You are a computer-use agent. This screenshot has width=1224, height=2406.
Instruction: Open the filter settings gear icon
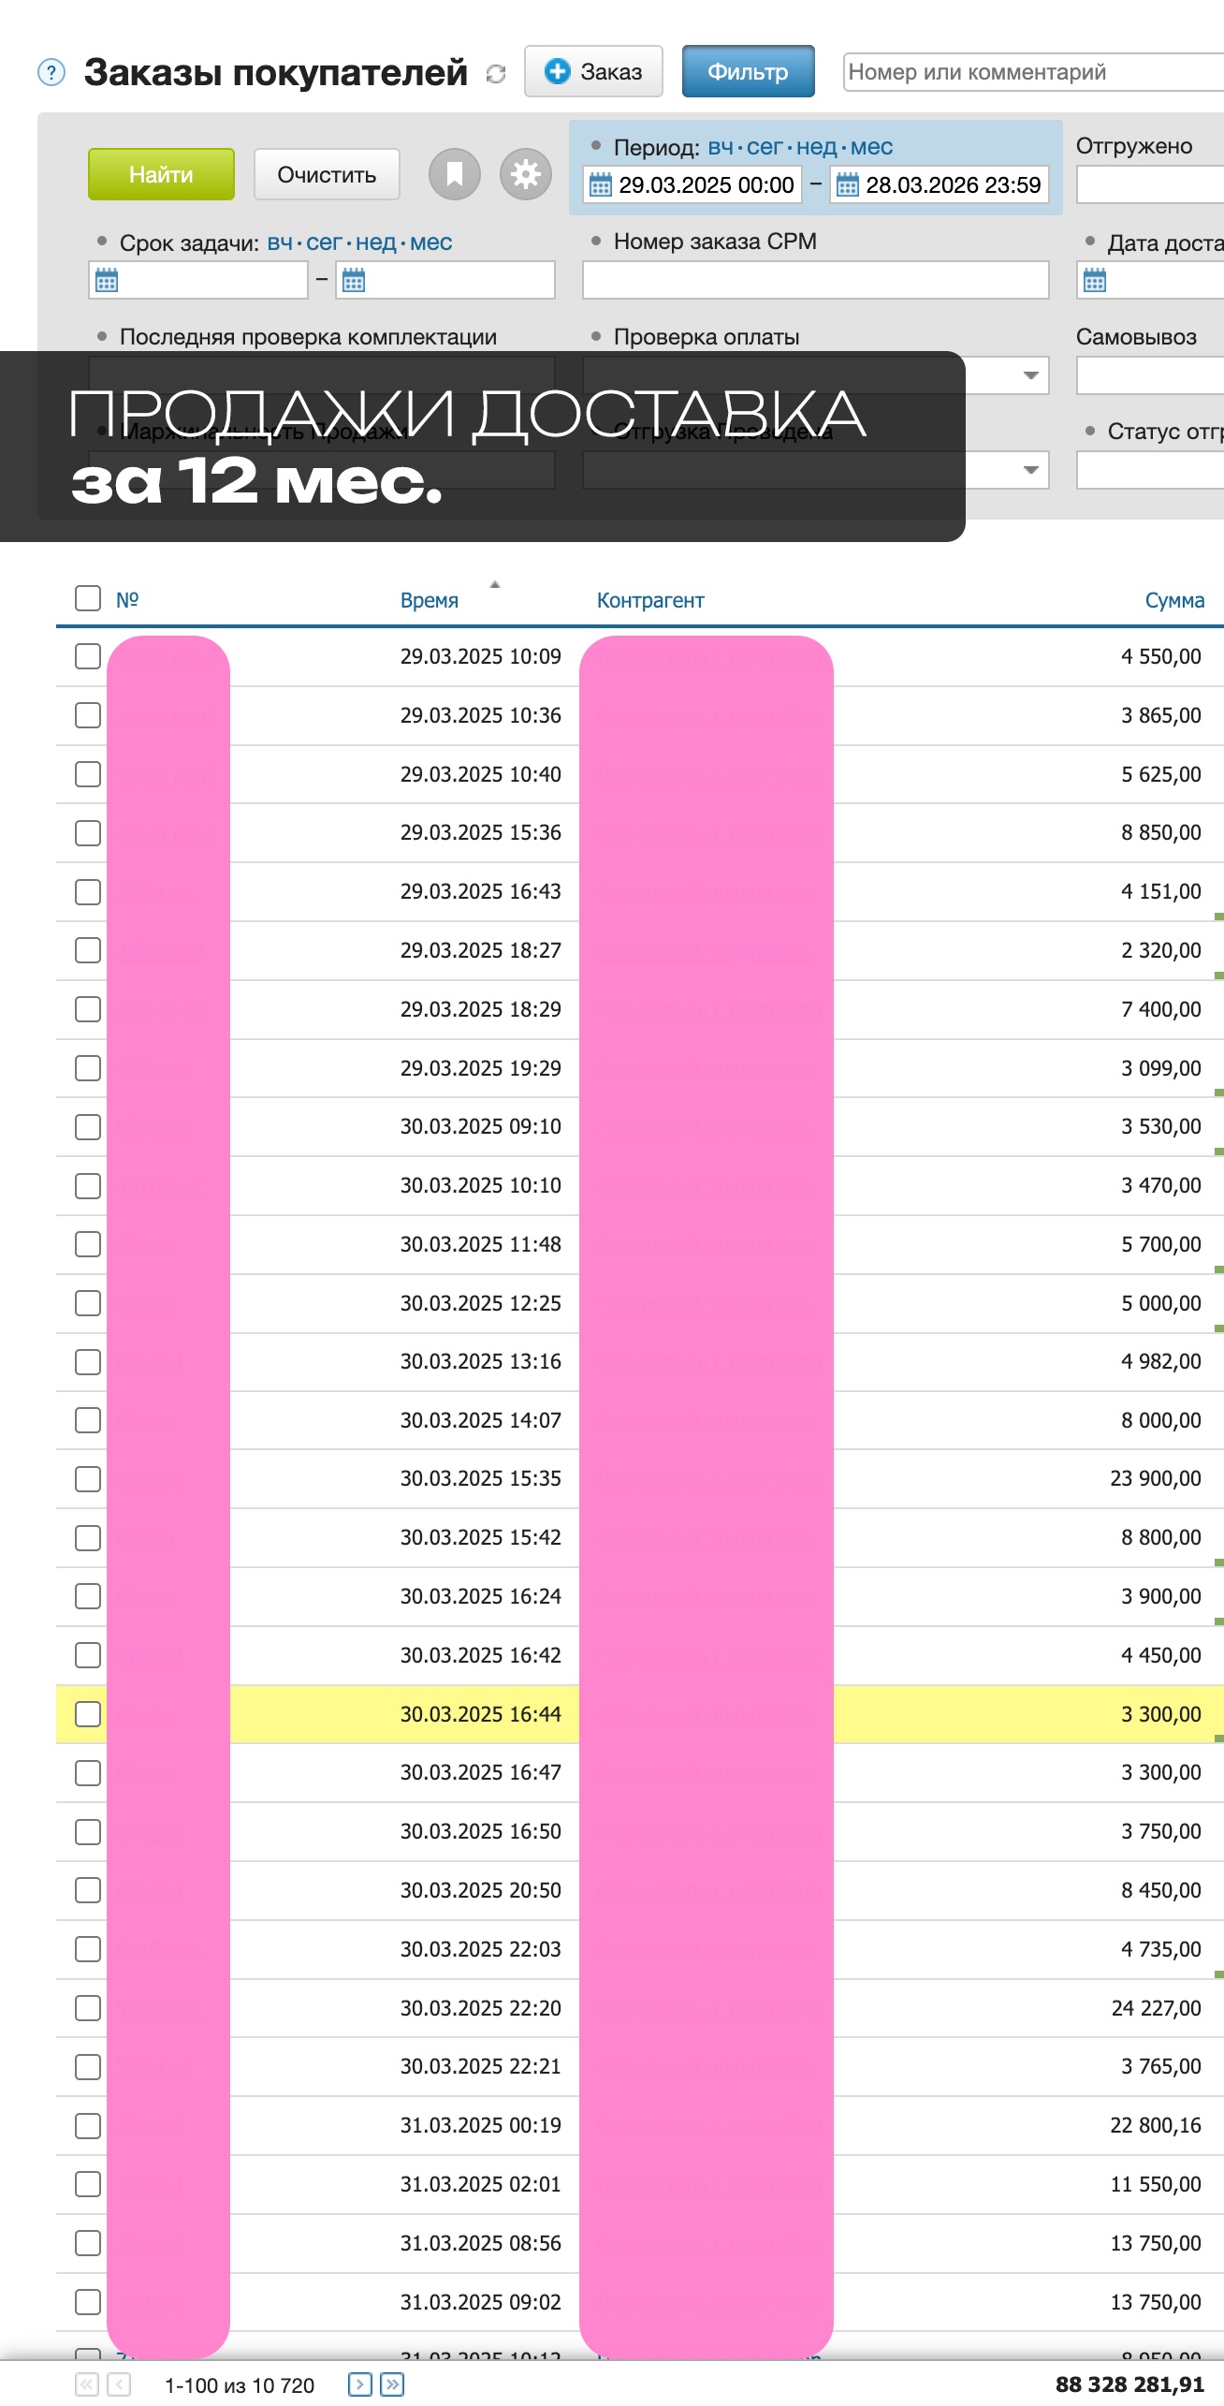pyautogui.click(x=525, y=174)
